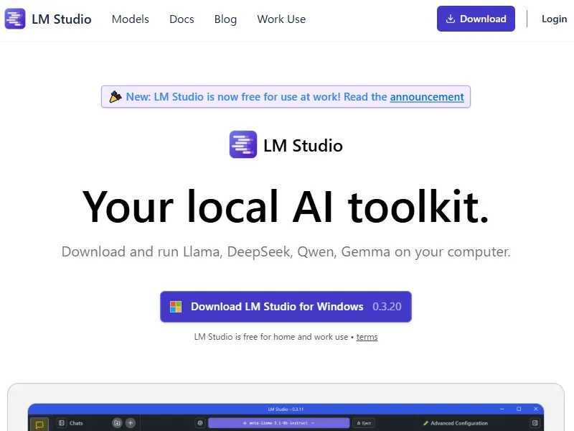Click the wrench icon beside Advanced Configuration
The height and width of the screenshot is (431, 574).
coord(425,423)
